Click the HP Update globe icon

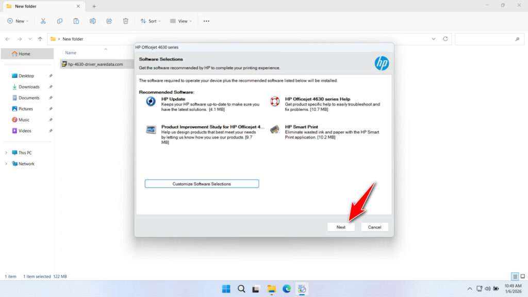coord(151,102)
